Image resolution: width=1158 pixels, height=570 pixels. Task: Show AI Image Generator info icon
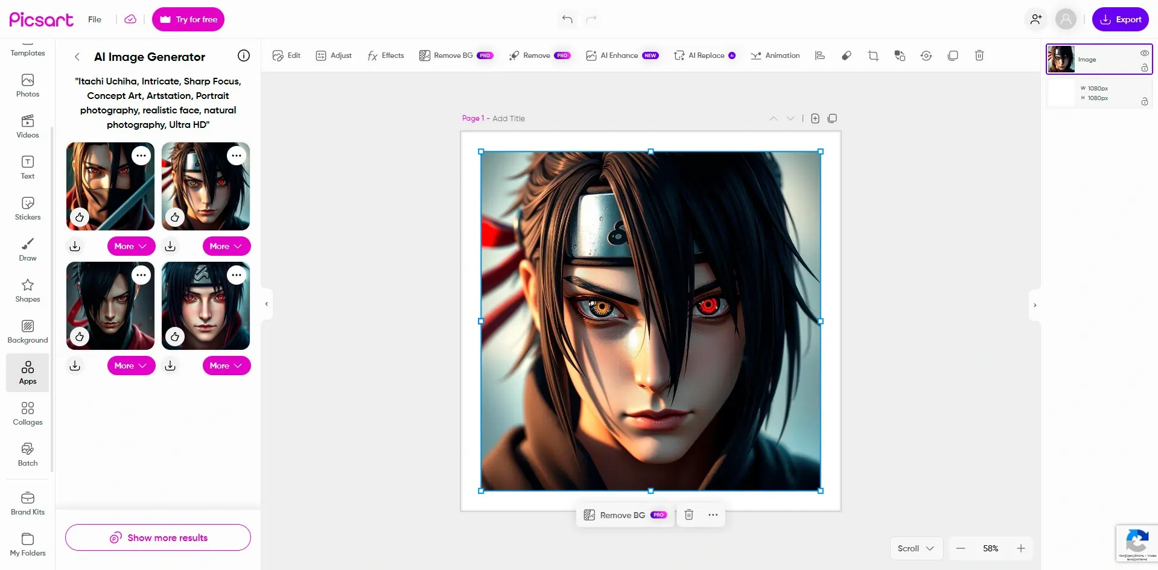244,55
